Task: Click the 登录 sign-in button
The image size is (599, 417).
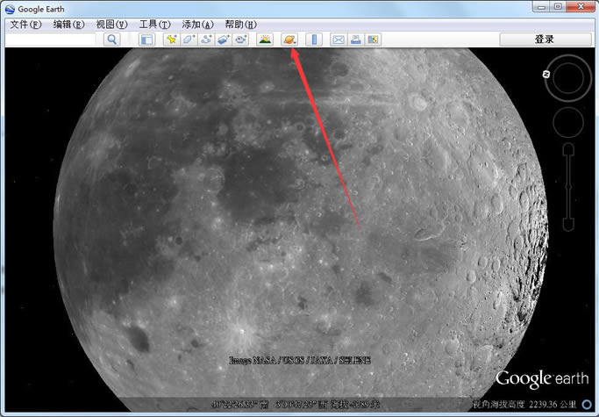Action: (544, 40)
